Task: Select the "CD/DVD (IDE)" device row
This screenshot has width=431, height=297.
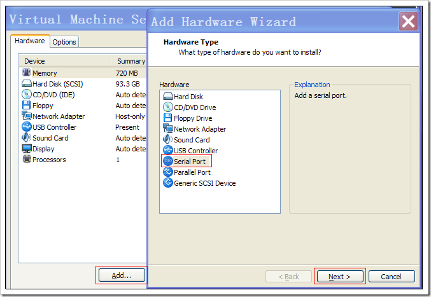Action: [53, 95]
